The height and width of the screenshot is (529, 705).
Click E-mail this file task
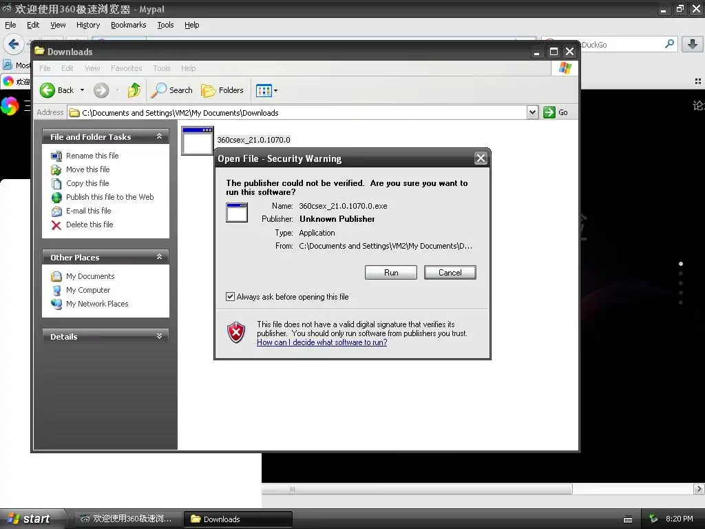coord(88,211)
